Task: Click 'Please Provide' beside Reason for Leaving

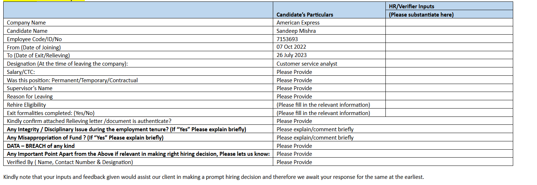Action: pyautogui.click(x=294, y=97)
